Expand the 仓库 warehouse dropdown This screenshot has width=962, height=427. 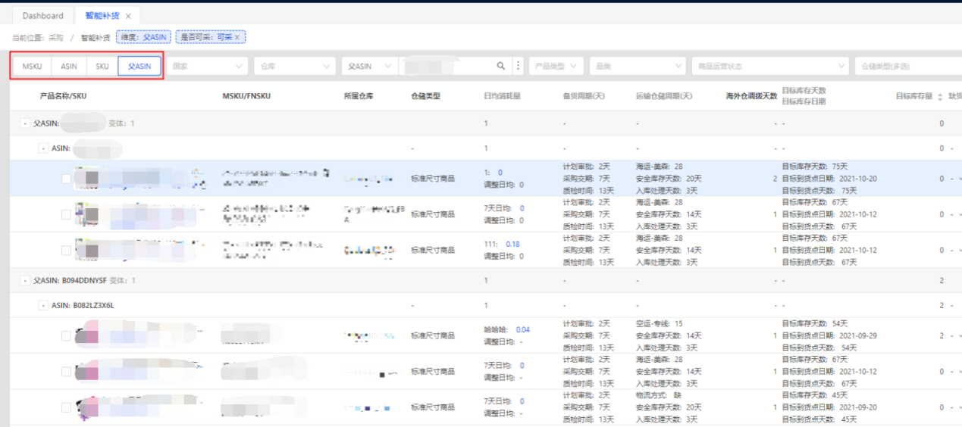point(294,67)
